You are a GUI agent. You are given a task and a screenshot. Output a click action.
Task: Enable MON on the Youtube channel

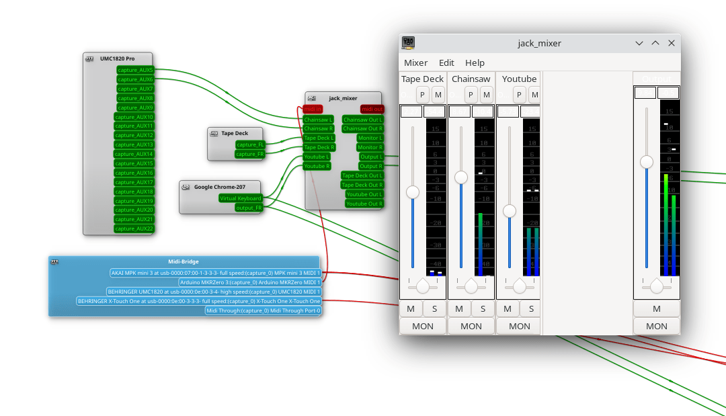(x=518, y=326)
